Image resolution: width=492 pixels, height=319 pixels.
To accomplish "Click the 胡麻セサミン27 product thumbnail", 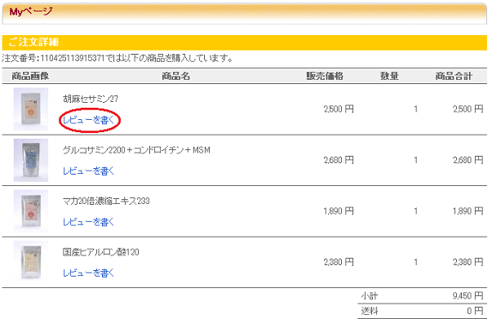I will pyautogui.click(x=31, y=109).
